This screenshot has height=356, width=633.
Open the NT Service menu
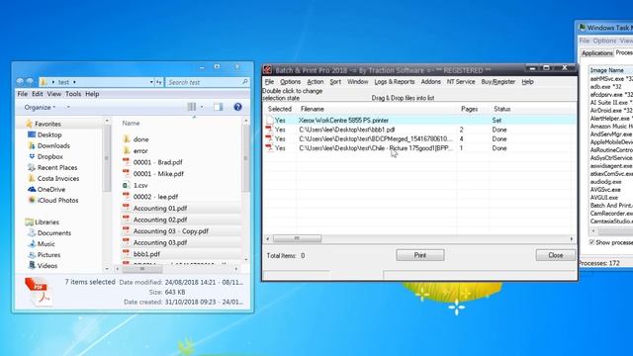pos(461,81)
